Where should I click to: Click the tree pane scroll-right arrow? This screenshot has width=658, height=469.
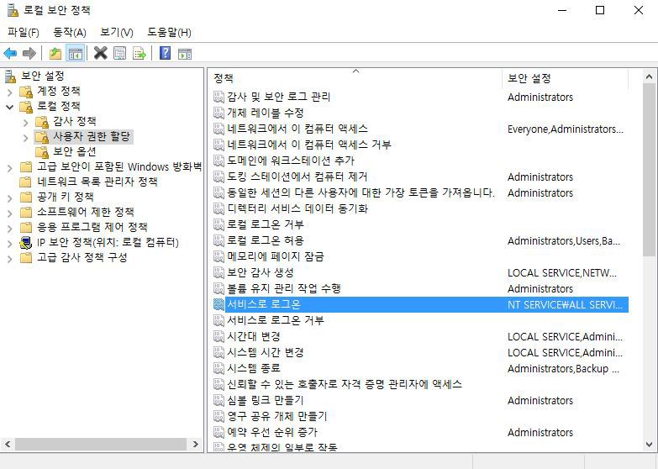196,444
